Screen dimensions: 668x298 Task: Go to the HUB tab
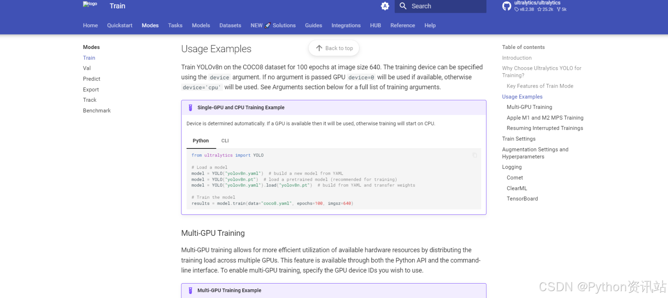375,25
